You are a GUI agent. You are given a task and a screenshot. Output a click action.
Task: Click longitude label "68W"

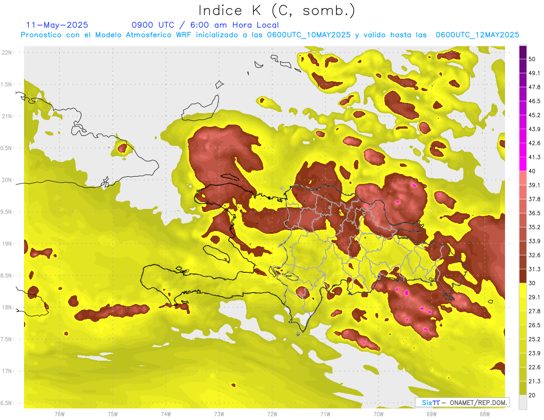click(485, 414)
